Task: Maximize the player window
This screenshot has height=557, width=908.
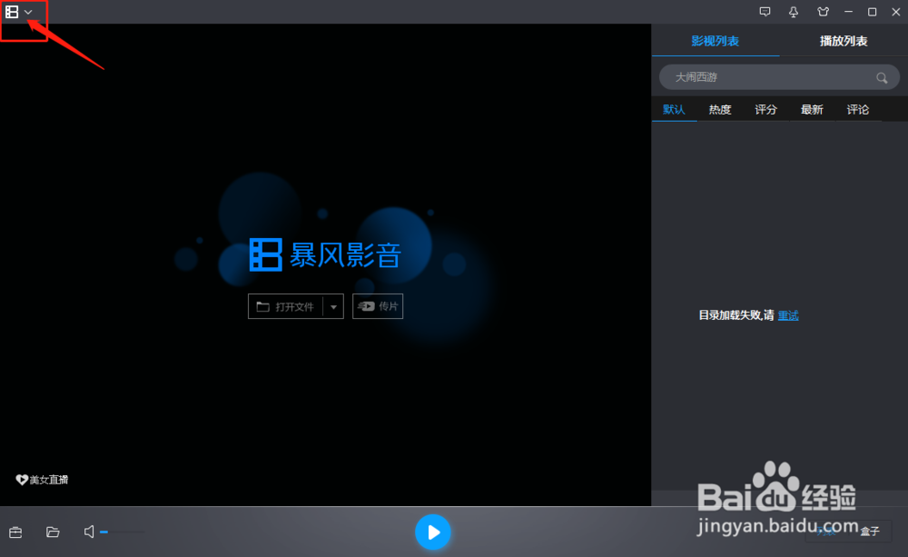Action: [x=872, y=12]
